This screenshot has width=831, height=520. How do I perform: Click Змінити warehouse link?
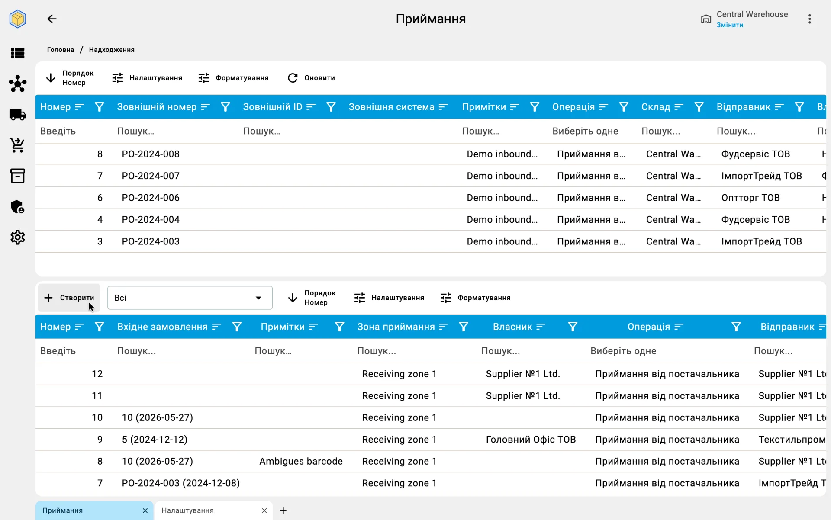[730, 25]
